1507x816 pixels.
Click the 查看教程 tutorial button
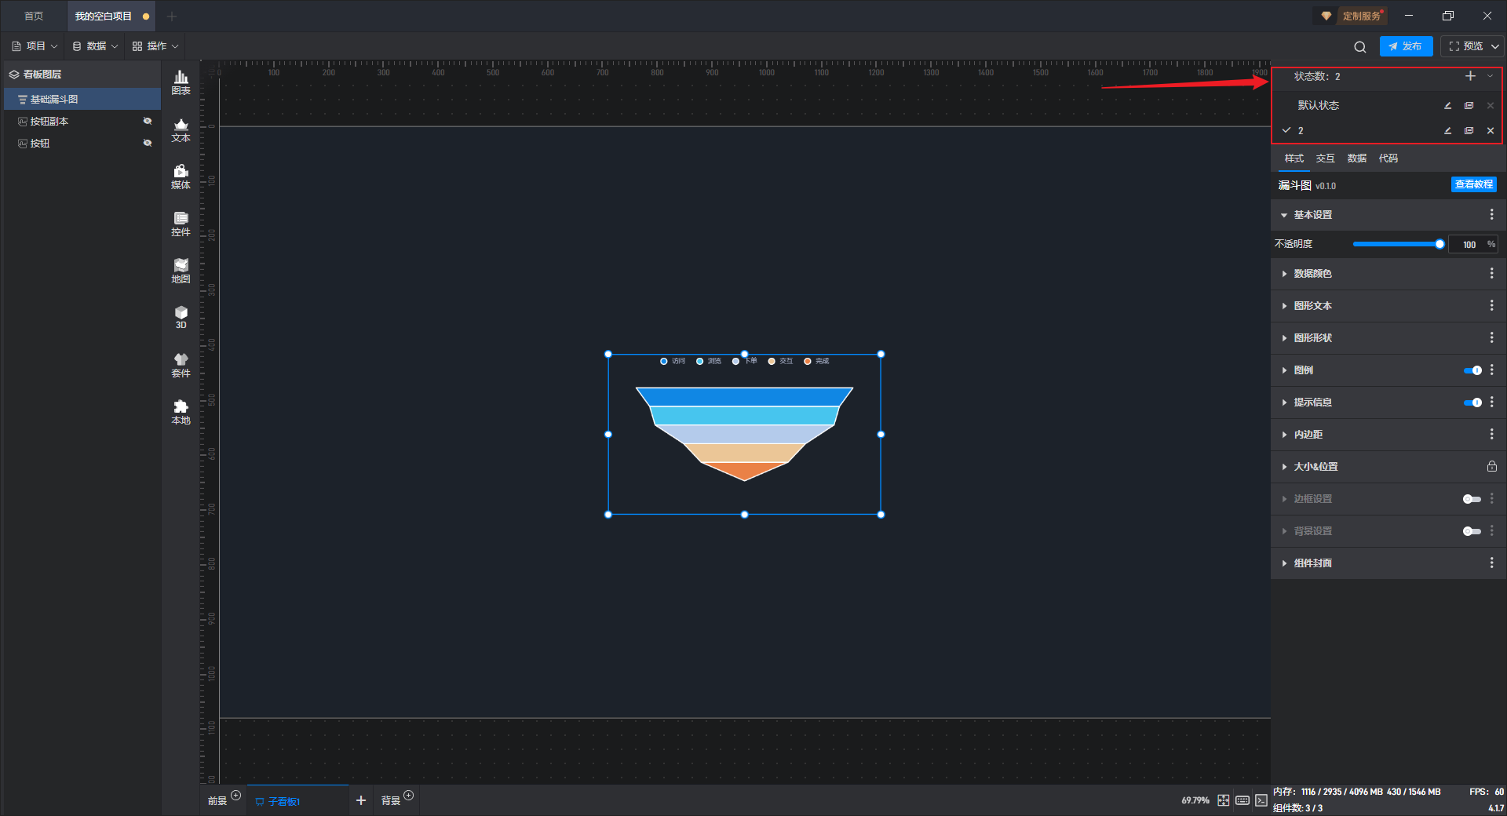(1473, 184)
